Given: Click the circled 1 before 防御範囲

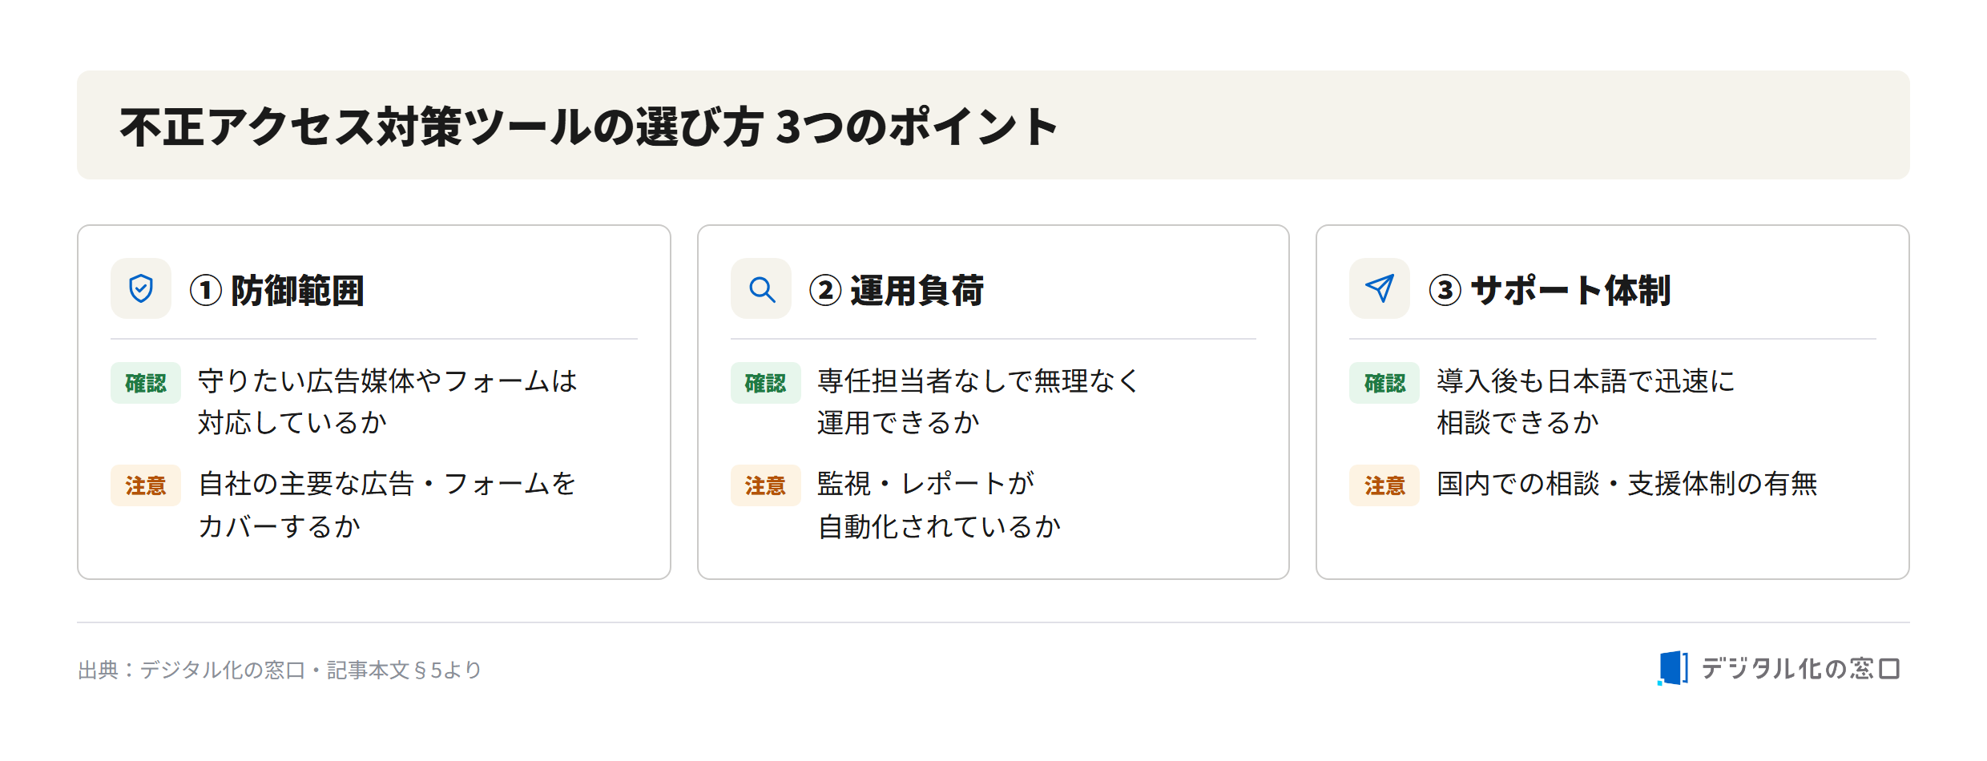Looking at the screenshot, I should click(205, 290).
